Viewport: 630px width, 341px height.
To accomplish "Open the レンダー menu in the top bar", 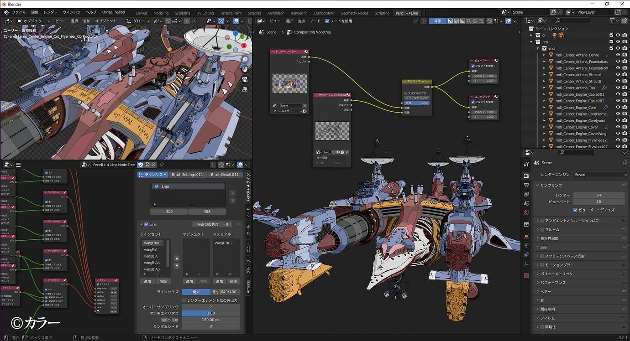I will pyautogui.click(x=50, y=12).
